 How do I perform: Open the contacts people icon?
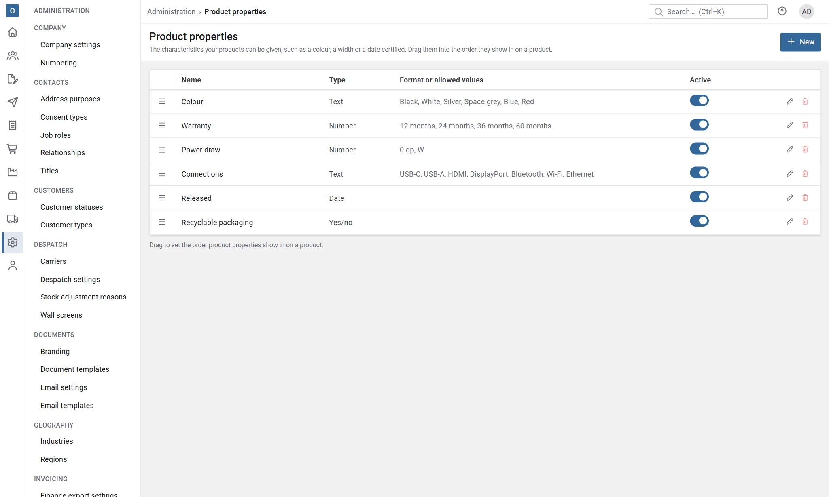coord(13,55)
